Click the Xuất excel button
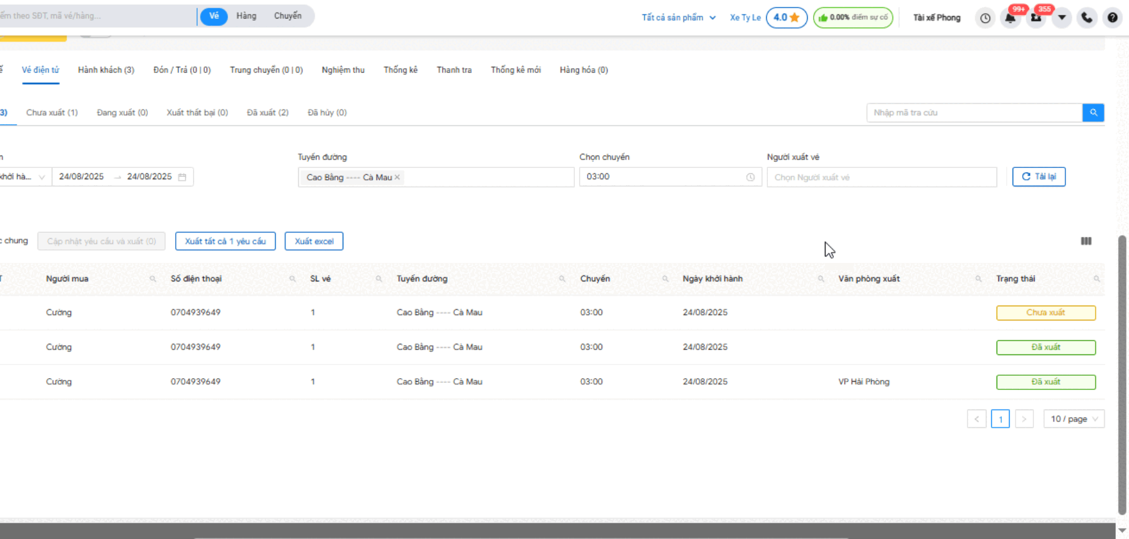1129x539 pixels. [x=314, y=242]
